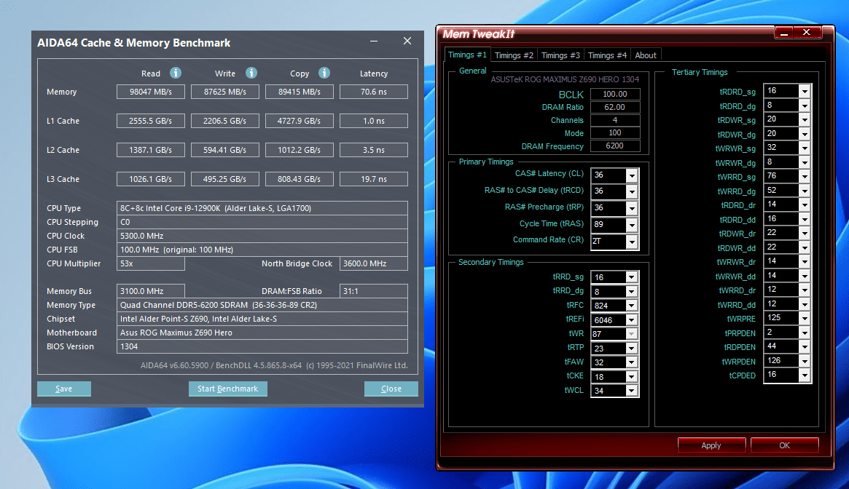The image size is (849, 489).
Task: Open the Timings #4 tab
Action: 607,55
